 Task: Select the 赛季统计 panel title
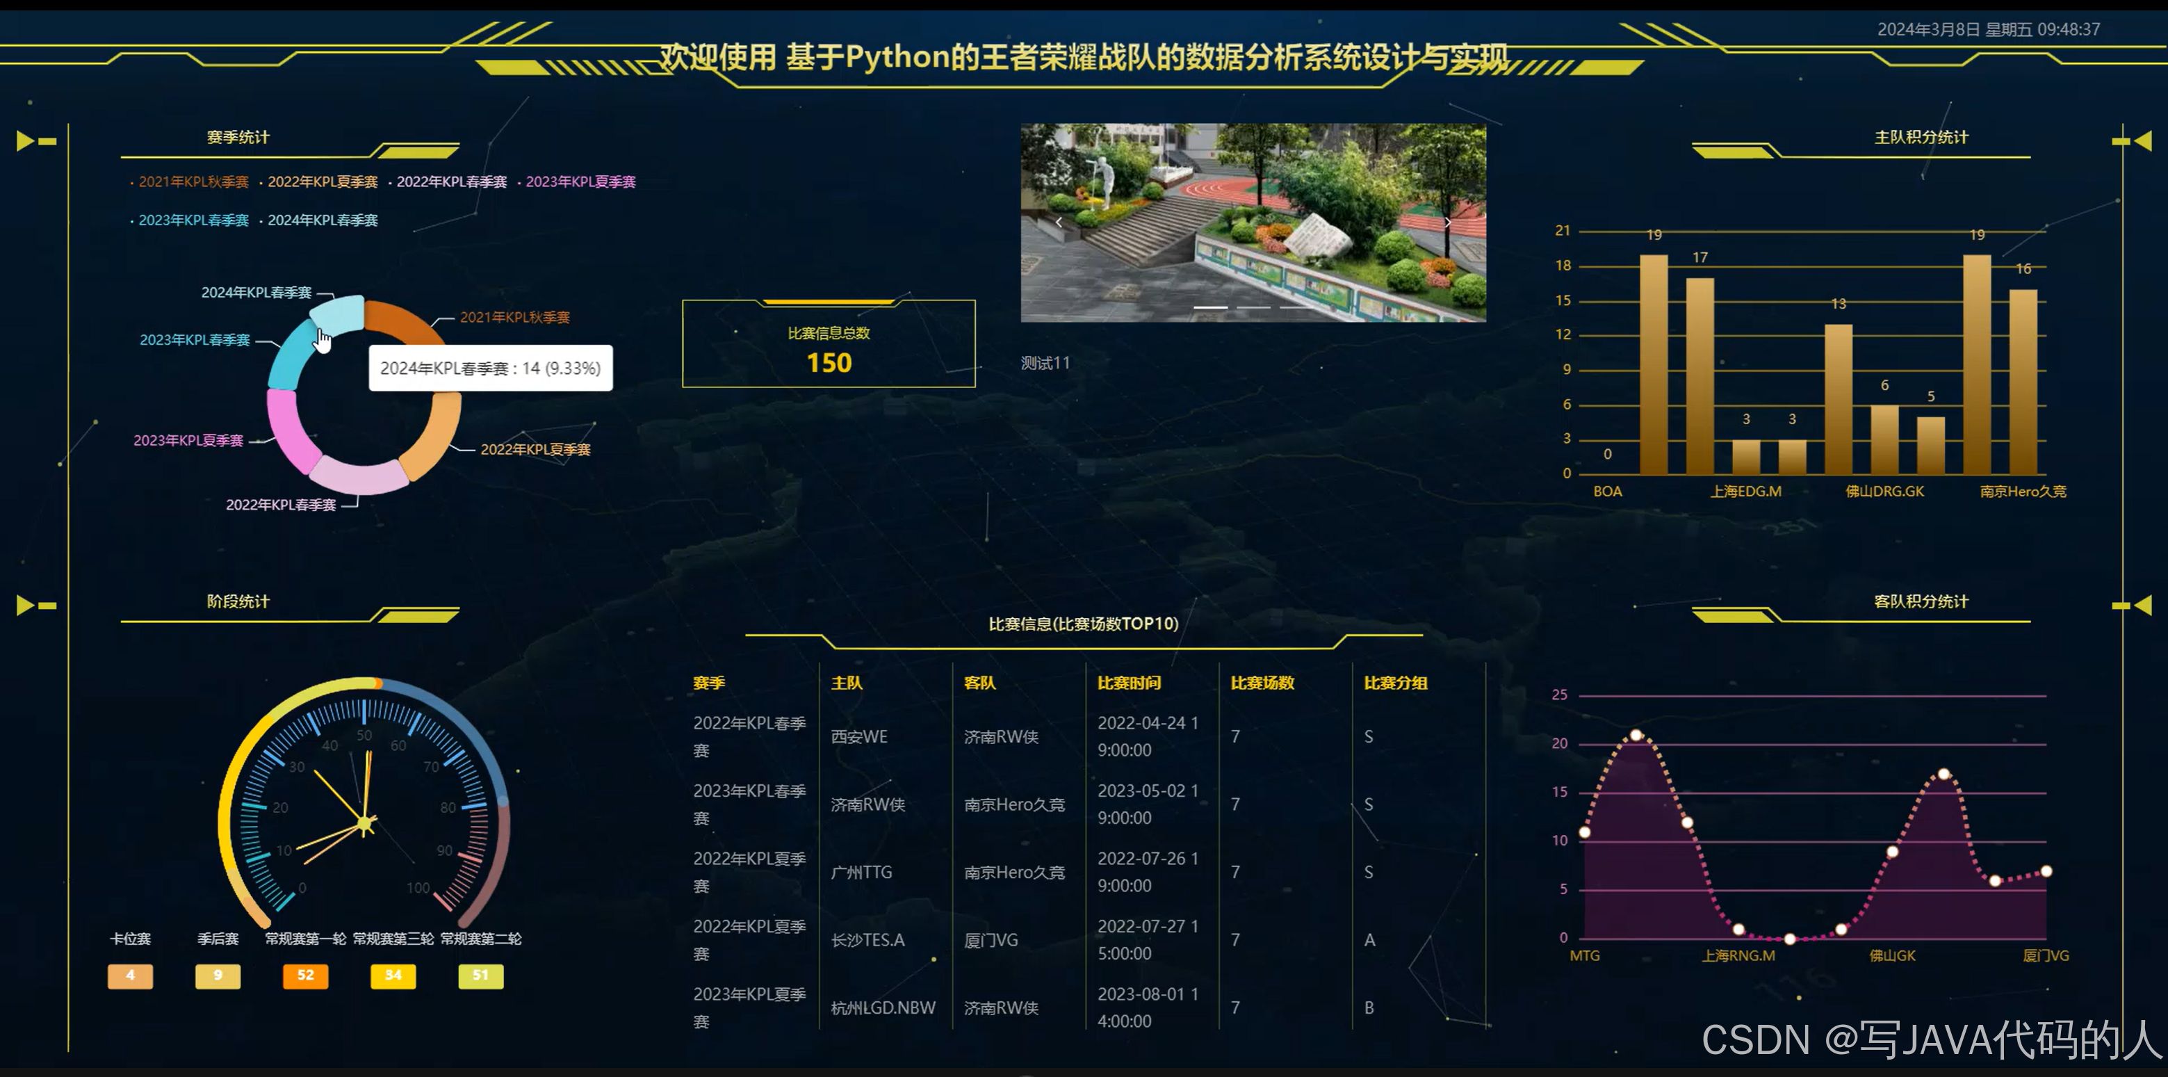pos(238,136)
